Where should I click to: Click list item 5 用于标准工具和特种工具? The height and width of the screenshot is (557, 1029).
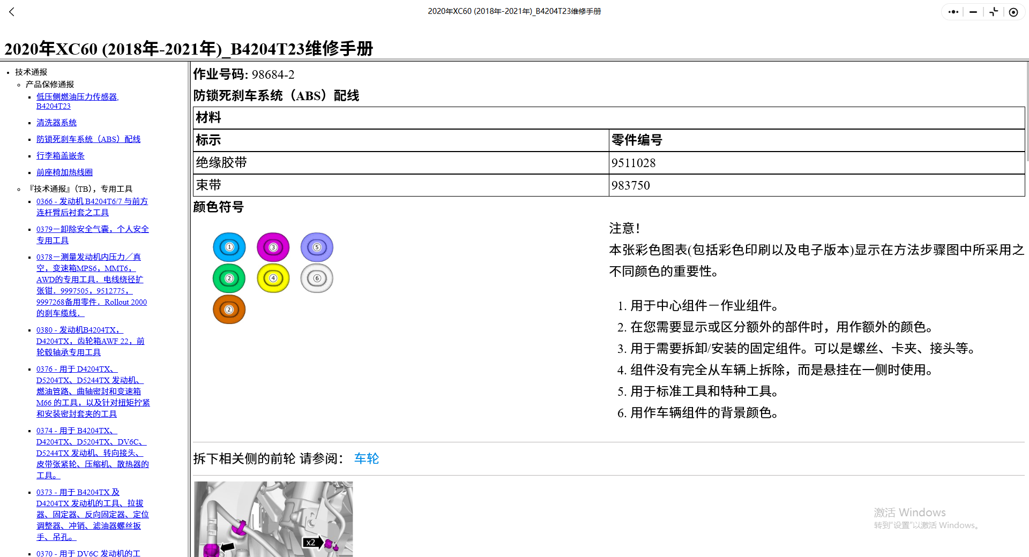coord(698,391)
